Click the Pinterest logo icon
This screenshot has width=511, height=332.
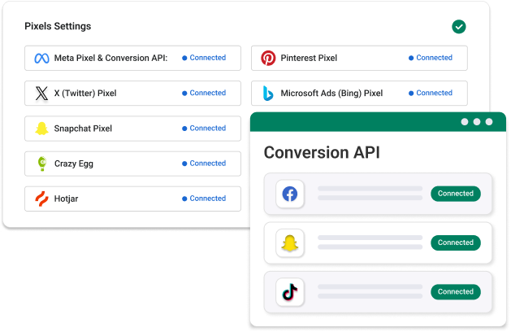click(268, 58)
